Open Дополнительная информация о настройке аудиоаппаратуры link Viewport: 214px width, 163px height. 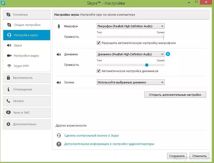[x=109, y=144]
